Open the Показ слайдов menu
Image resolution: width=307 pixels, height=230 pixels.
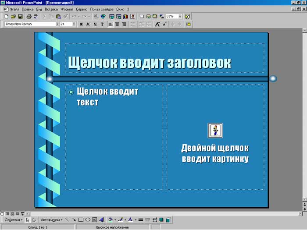[102, 9]
